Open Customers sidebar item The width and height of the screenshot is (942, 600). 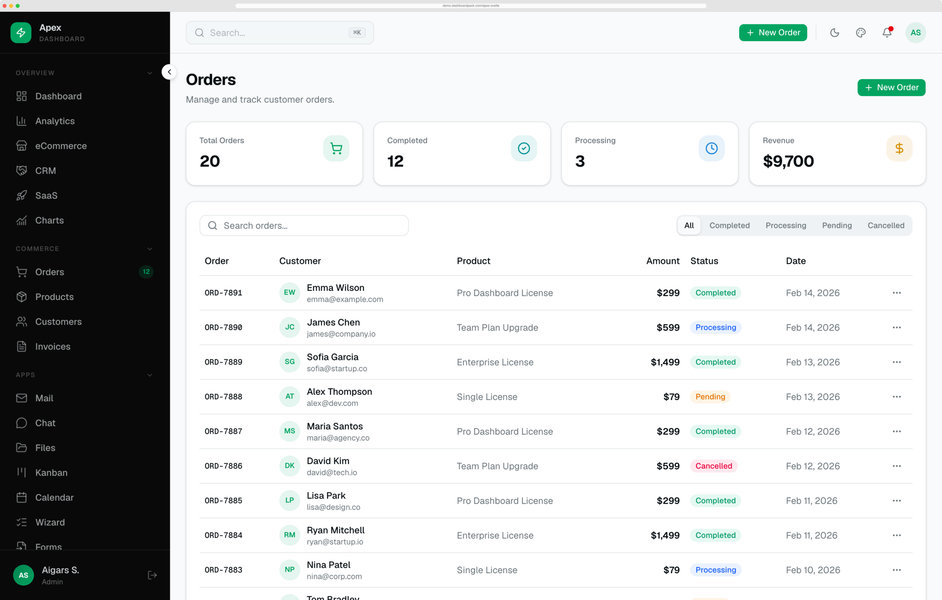click(x=85, y=322)
